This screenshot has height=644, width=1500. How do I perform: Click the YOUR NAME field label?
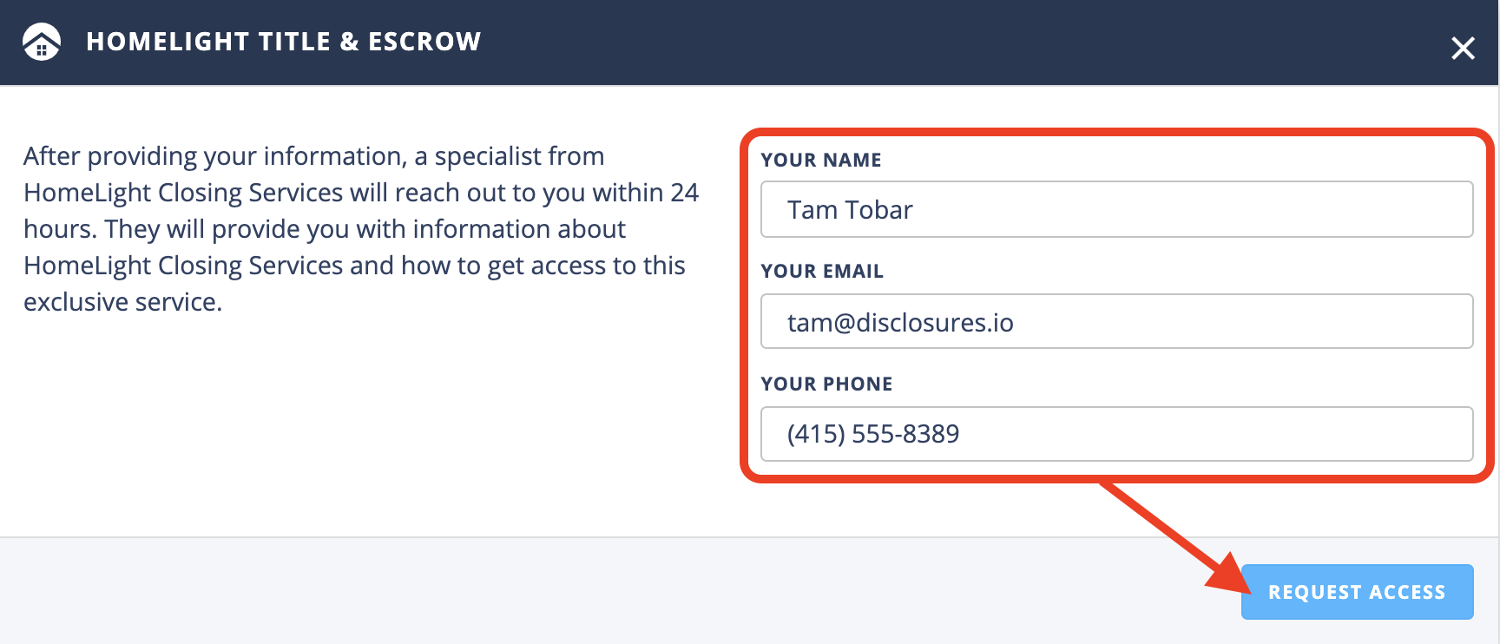coord(820,160)
